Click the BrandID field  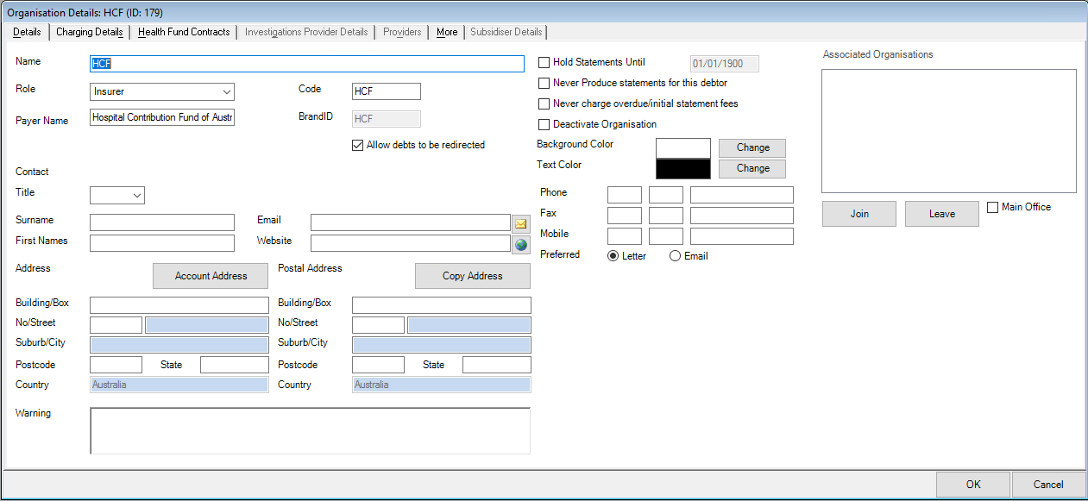[387, 119]
